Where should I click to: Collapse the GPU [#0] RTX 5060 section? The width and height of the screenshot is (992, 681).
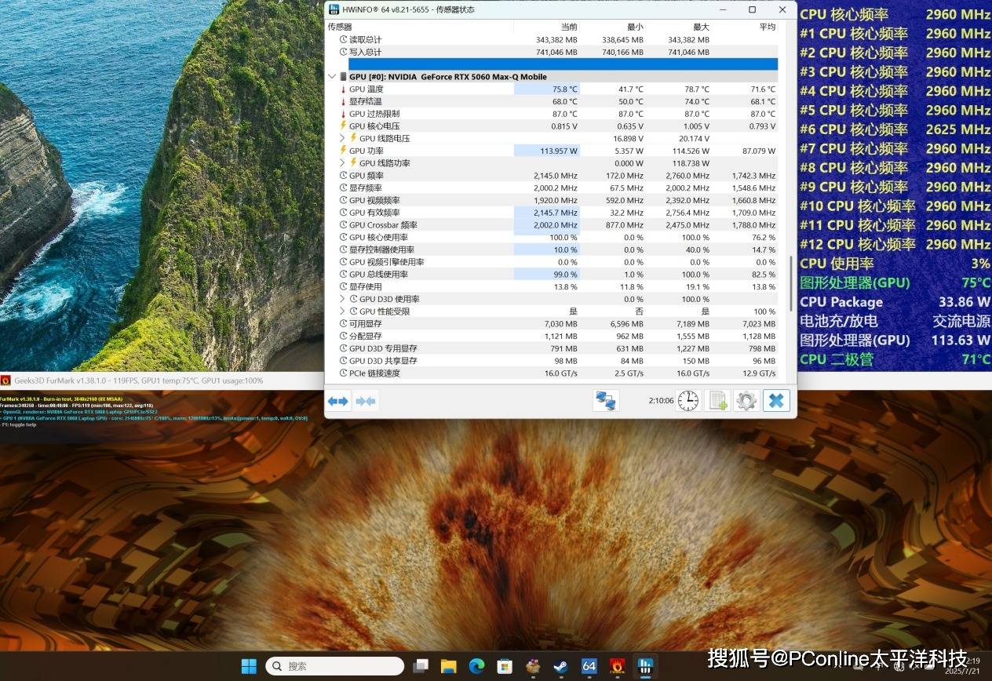pos(331,77)
